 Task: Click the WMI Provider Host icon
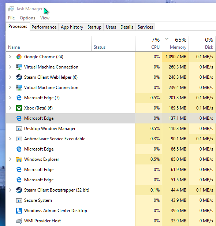[19, 221]
